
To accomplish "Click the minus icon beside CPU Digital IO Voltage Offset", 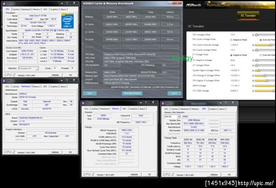I will point(253,81).
